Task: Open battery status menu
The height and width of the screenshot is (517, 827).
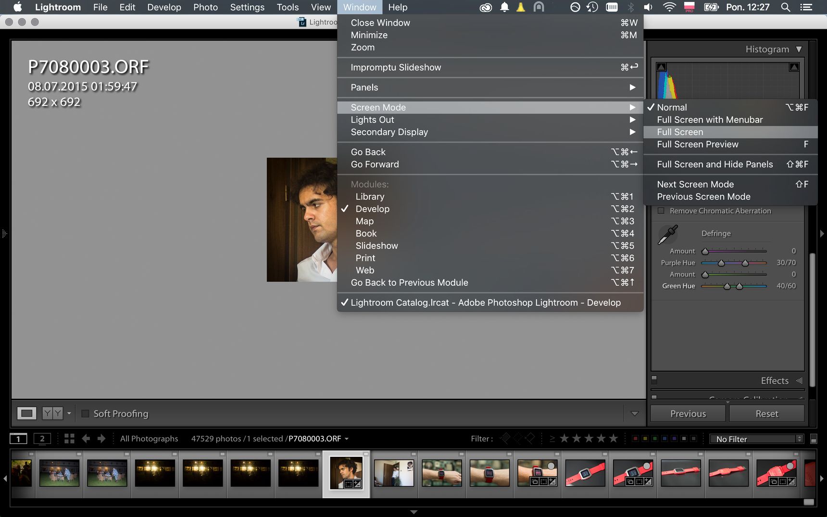Action: point(711,7)
